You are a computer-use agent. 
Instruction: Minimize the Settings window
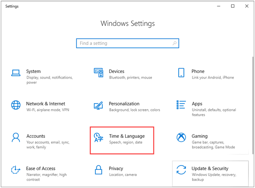[218, 6]
